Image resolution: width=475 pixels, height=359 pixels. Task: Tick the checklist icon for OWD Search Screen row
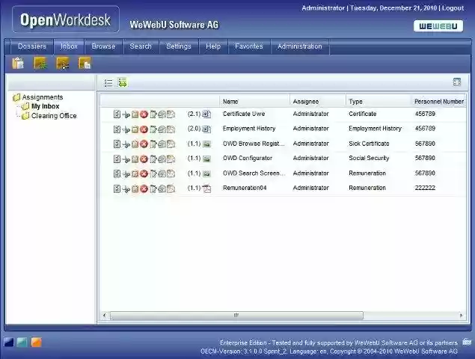[117, 174]
